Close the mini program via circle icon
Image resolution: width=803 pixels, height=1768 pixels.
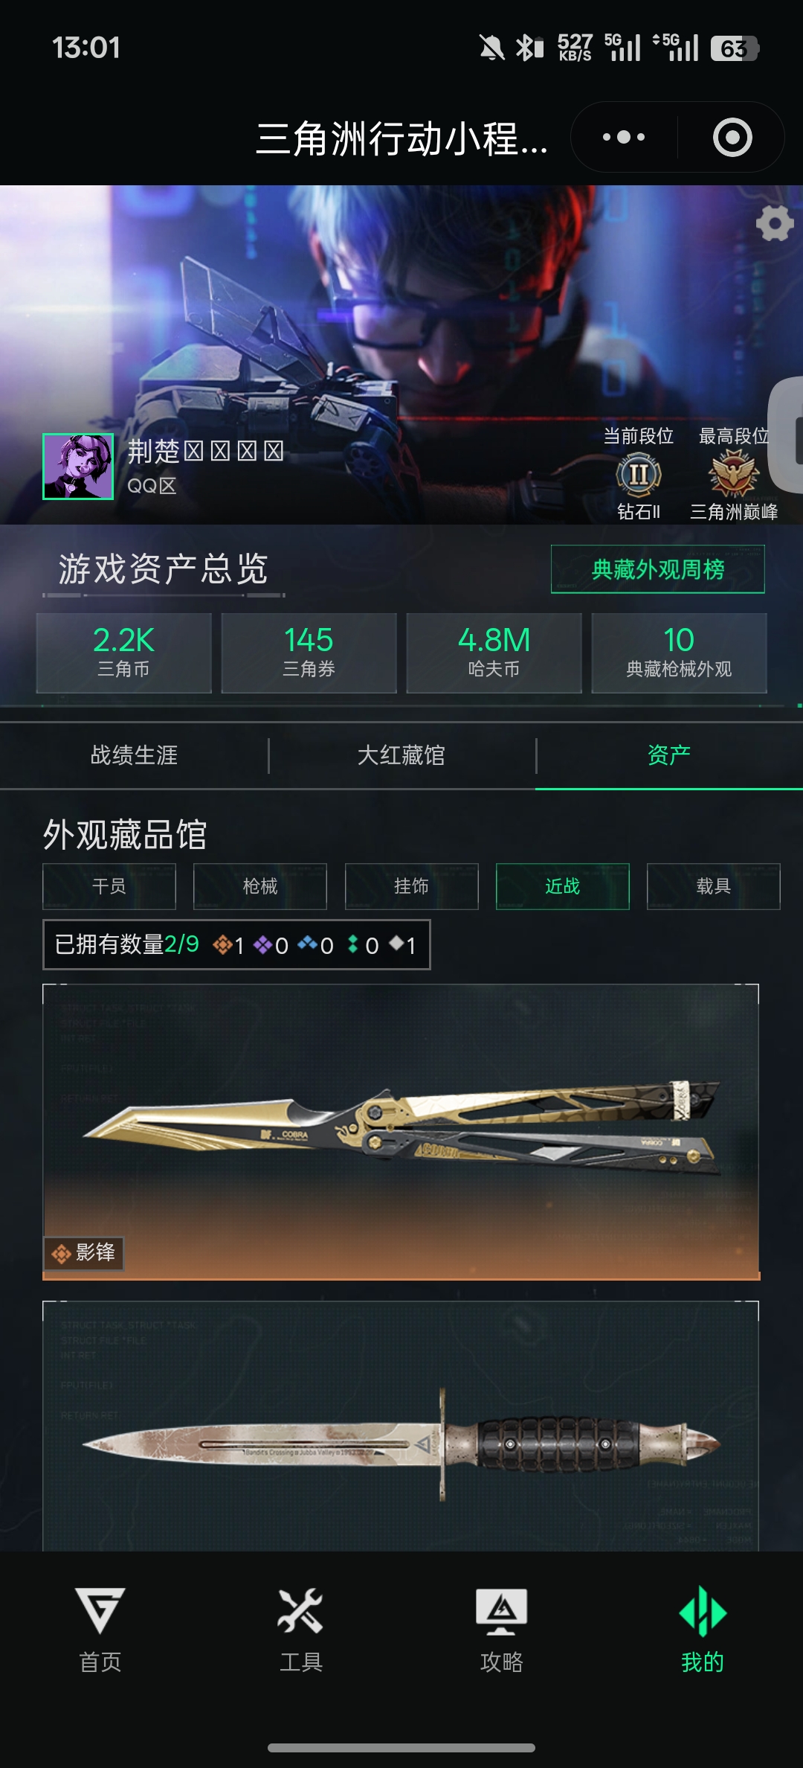[732, 138]
